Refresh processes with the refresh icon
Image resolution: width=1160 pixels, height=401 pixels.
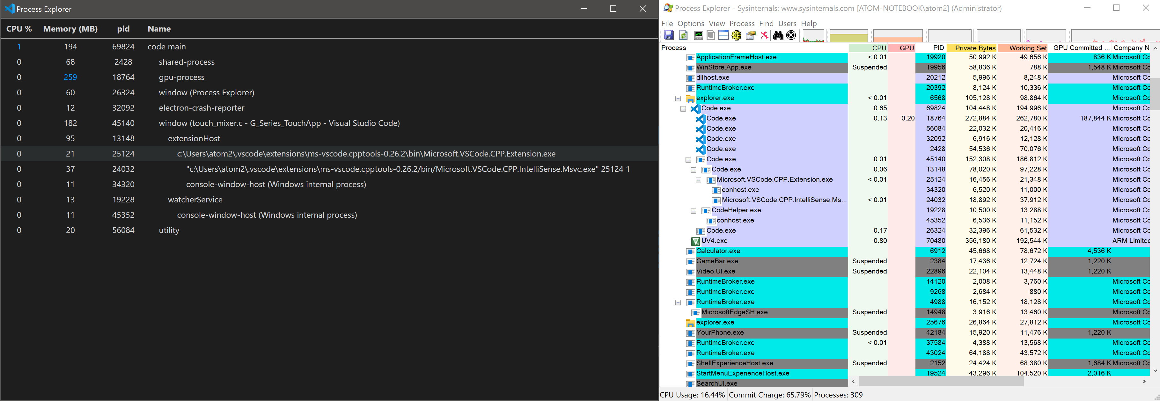coord(683,35)
